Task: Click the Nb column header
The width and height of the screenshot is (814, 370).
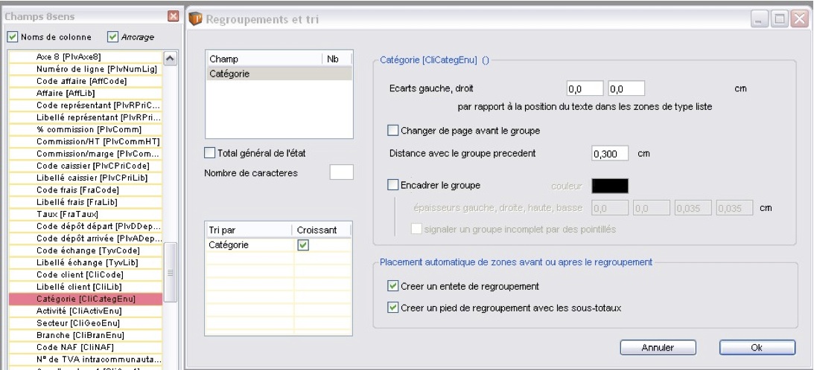Action: coord(337,59)
